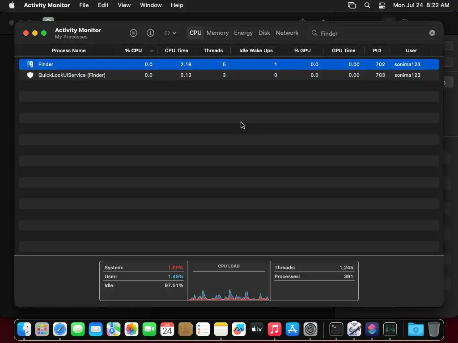Open Spotlight search in menu bar

coord(367,5)
